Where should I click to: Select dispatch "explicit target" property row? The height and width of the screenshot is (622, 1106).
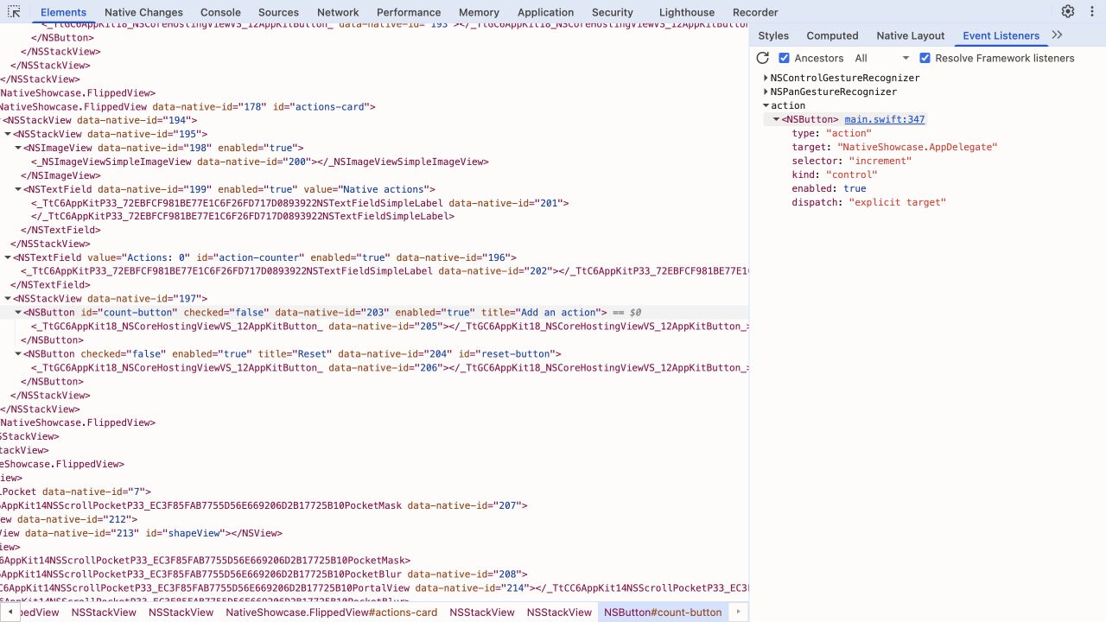click(x=869, y=202)
